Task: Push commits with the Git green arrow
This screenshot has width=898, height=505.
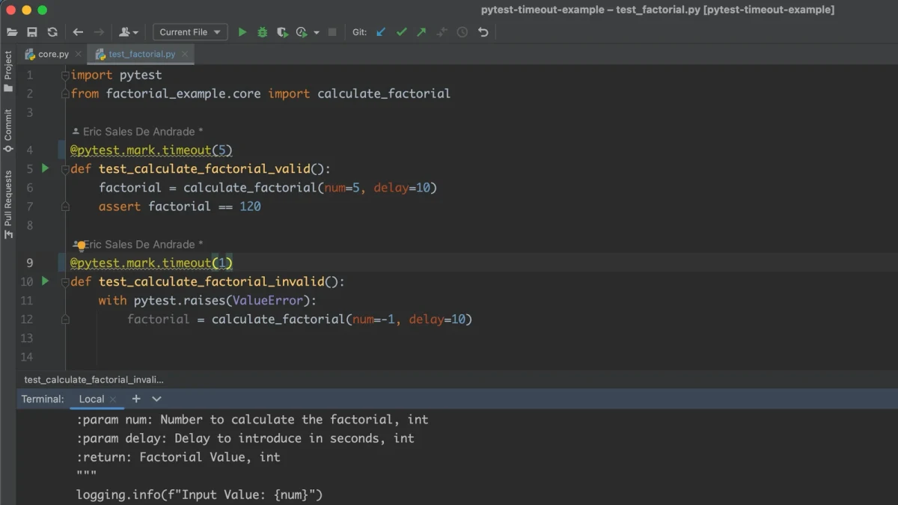Action: click(421, 32)
